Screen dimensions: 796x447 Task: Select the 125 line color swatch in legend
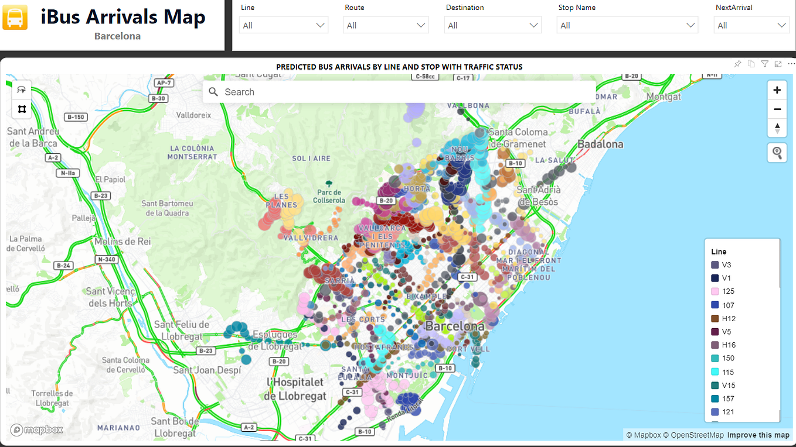[x=715, y=291]
